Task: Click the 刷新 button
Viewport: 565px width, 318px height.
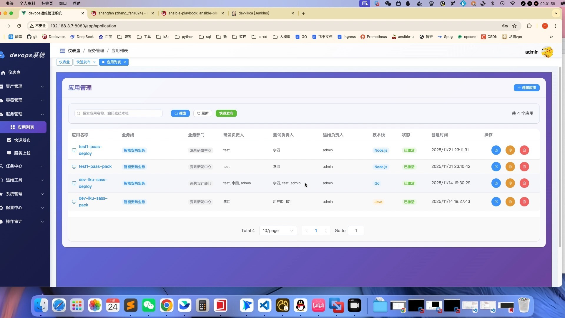Action: [203, 113]
